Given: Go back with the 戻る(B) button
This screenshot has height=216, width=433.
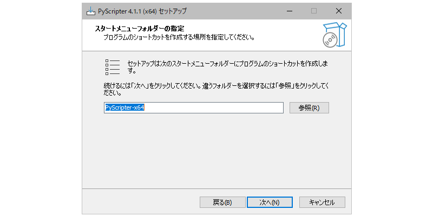Looking at the screenshot, I should pos(222,202).
